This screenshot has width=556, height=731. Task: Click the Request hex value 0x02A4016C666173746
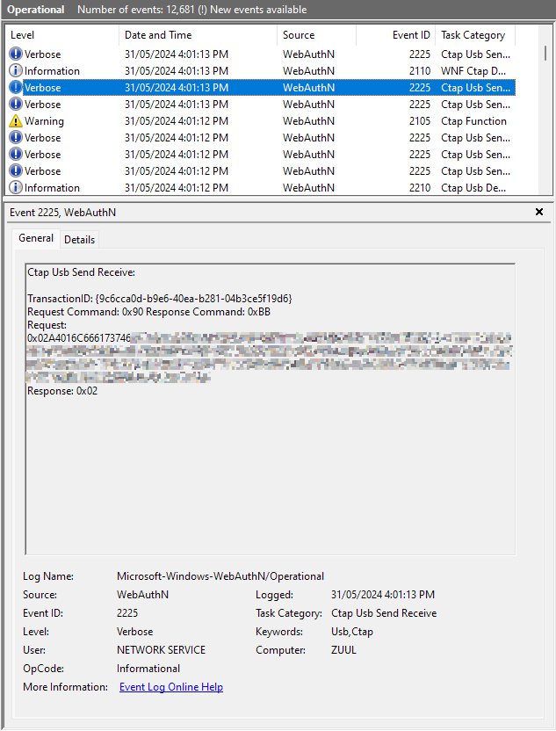coord(79,338)
